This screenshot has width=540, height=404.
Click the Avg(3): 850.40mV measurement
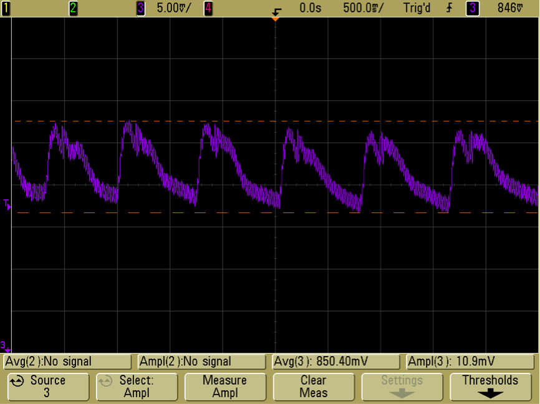pos(336,362)
